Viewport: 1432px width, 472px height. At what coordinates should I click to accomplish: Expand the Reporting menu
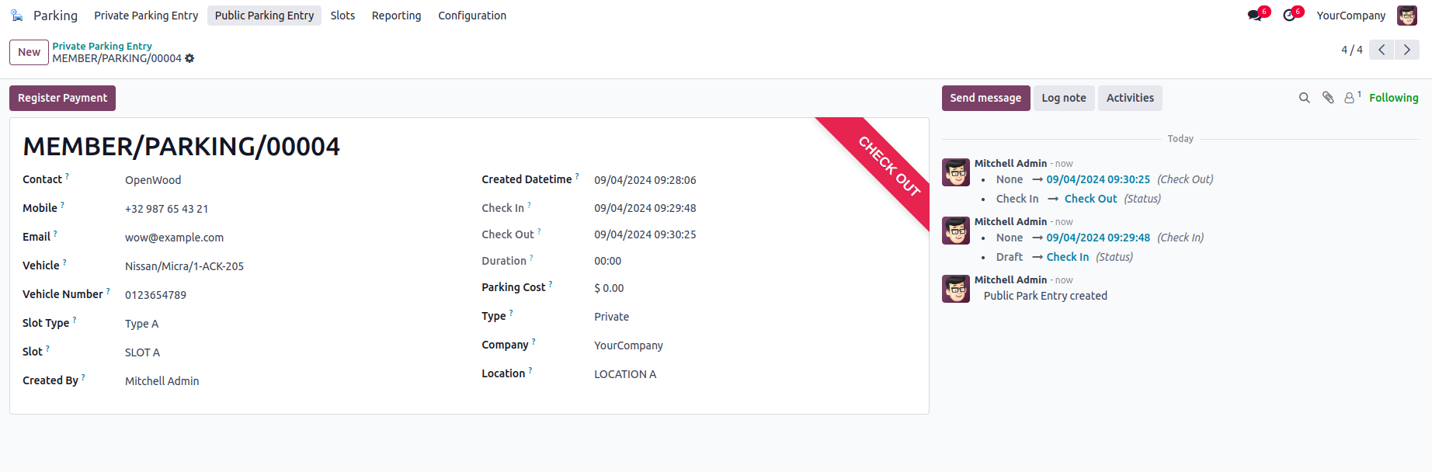coord(396,16)
